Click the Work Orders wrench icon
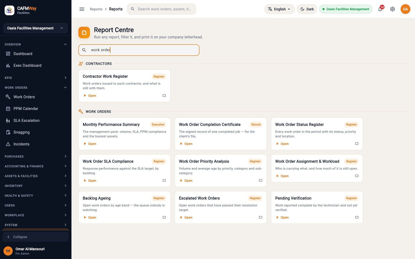The image size is (415, 259). tap(8, 97)
